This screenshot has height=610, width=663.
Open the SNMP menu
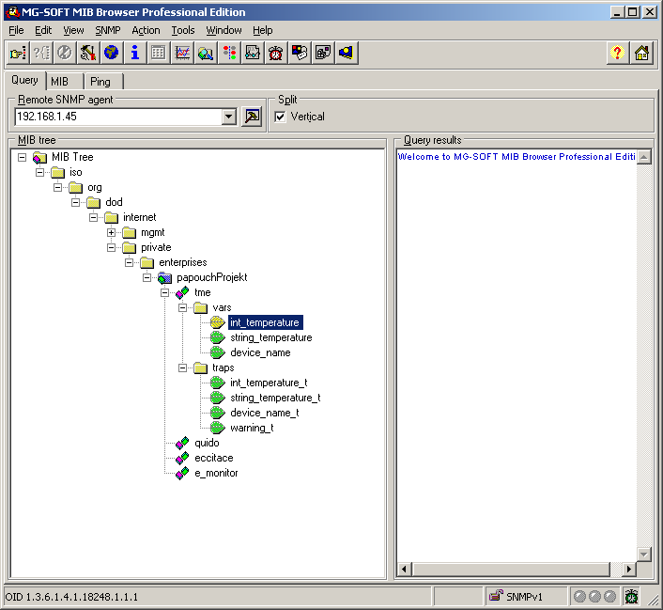coord(107,30)
